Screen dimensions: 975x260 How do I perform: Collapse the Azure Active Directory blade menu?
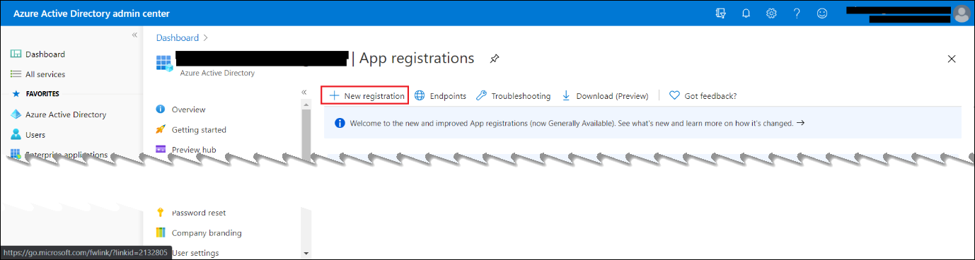click(x=304, y=93)
